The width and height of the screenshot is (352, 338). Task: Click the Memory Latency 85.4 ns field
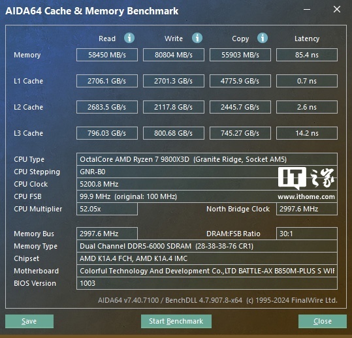307,55
